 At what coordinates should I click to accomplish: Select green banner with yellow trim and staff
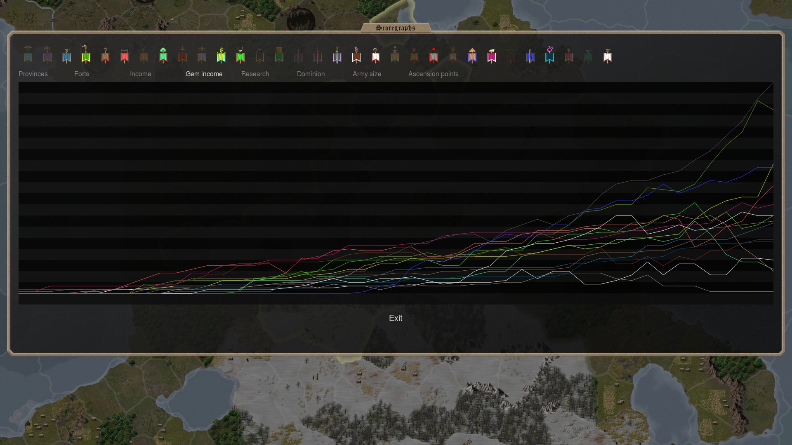pyautogui.click(x=86, y=54)
